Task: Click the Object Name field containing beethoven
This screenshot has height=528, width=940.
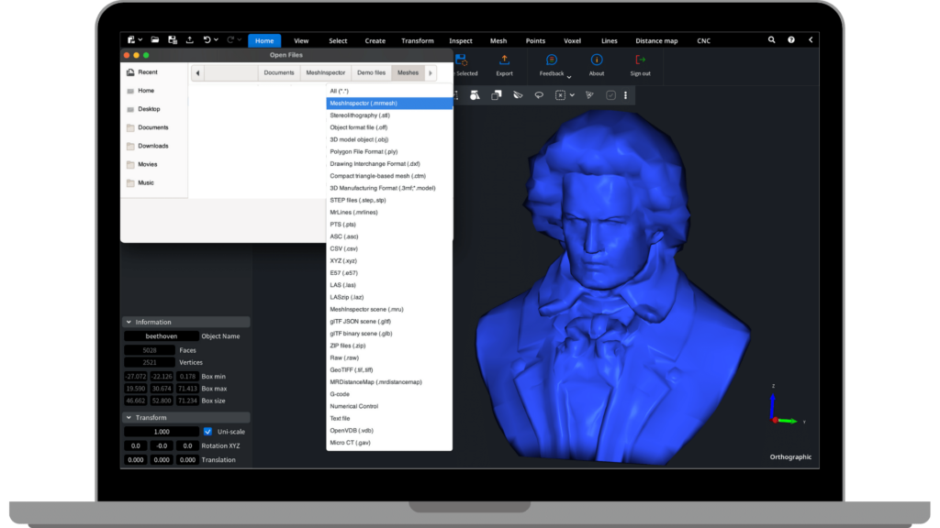Action: pos(161,336)
